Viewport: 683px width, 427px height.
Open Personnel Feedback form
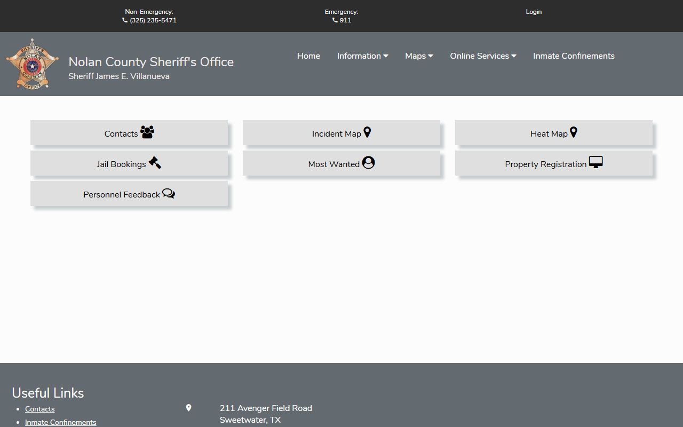coord(129,194)
